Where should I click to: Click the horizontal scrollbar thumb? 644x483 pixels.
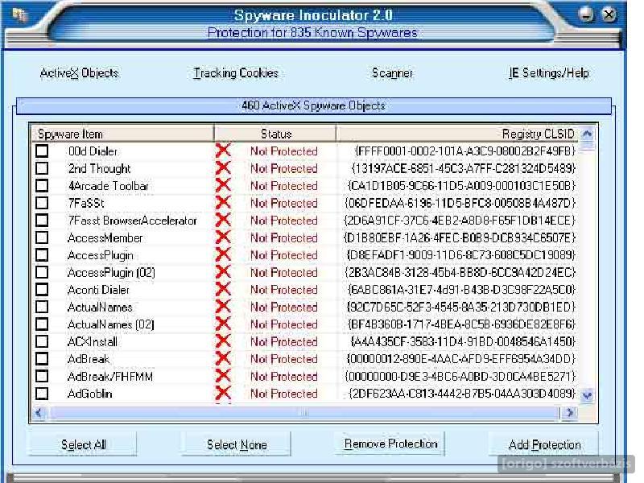[303, 412]
